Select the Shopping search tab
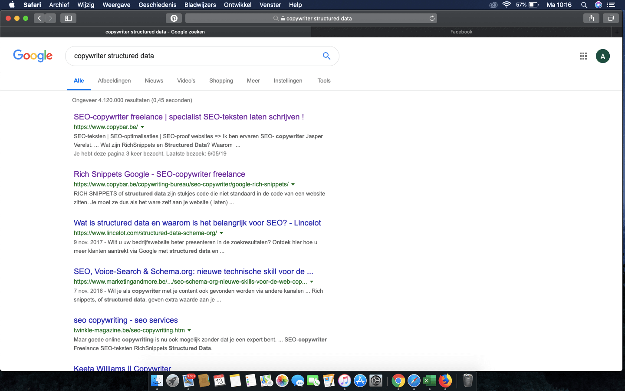The width and height of the screenshot is (625, 391). 221,81
